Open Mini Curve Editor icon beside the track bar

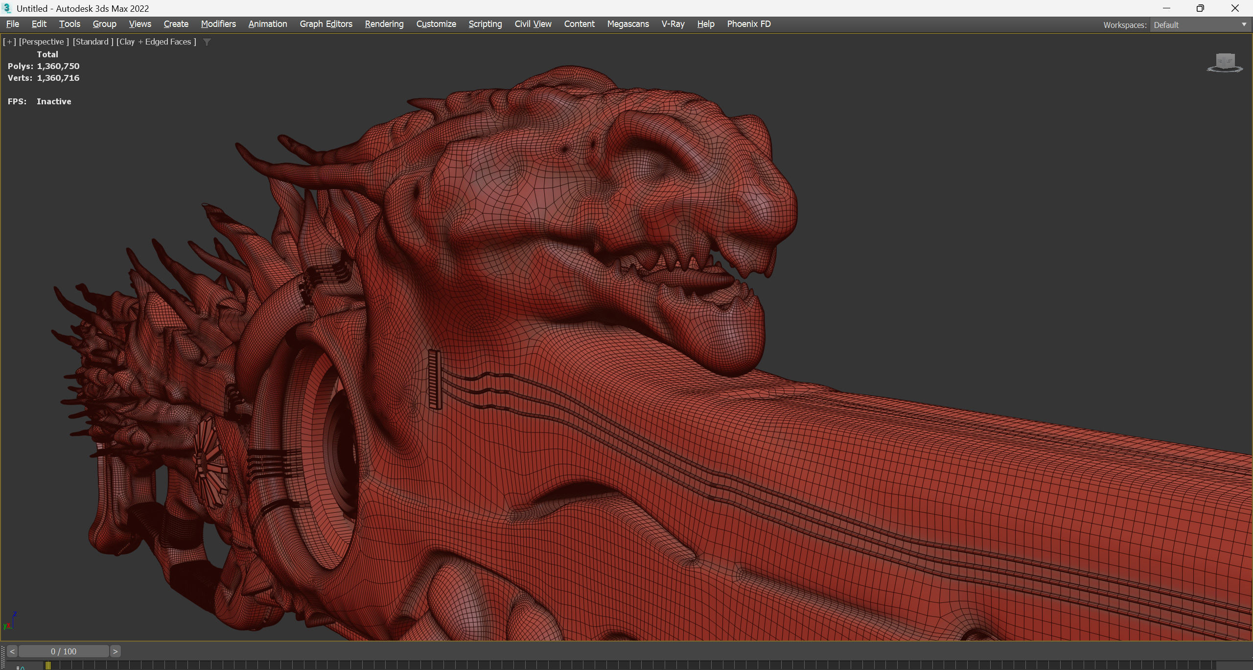21,667
